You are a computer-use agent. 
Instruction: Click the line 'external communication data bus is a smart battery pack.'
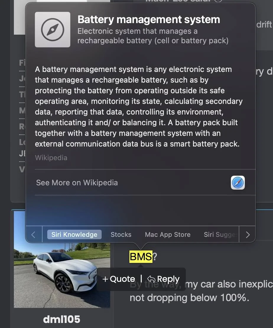pyautogui.click(x=137, y=144)
